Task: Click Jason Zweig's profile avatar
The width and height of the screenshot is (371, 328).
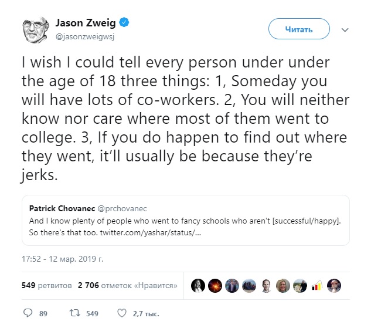Action: (x=36, y=29)
